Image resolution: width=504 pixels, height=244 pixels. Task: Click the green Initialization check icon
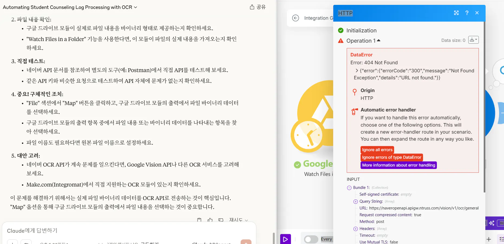[341, 30]
